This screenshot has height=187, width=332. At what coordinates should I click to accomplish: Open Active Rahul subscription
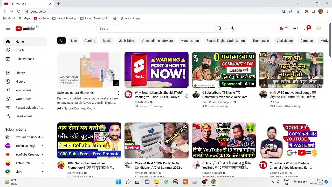coord(25,163)
